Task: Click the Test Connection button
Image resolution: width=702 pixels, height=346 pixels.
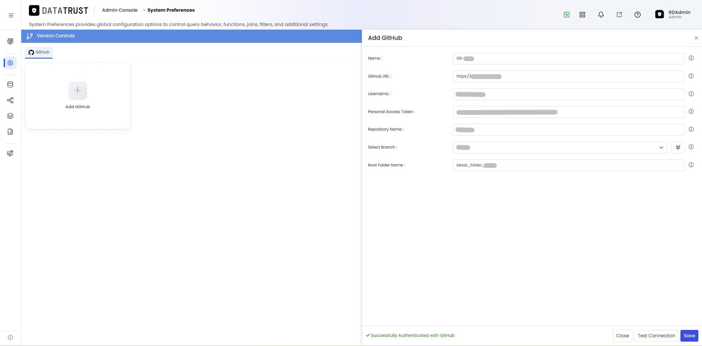Action: (x=656, y=336)
